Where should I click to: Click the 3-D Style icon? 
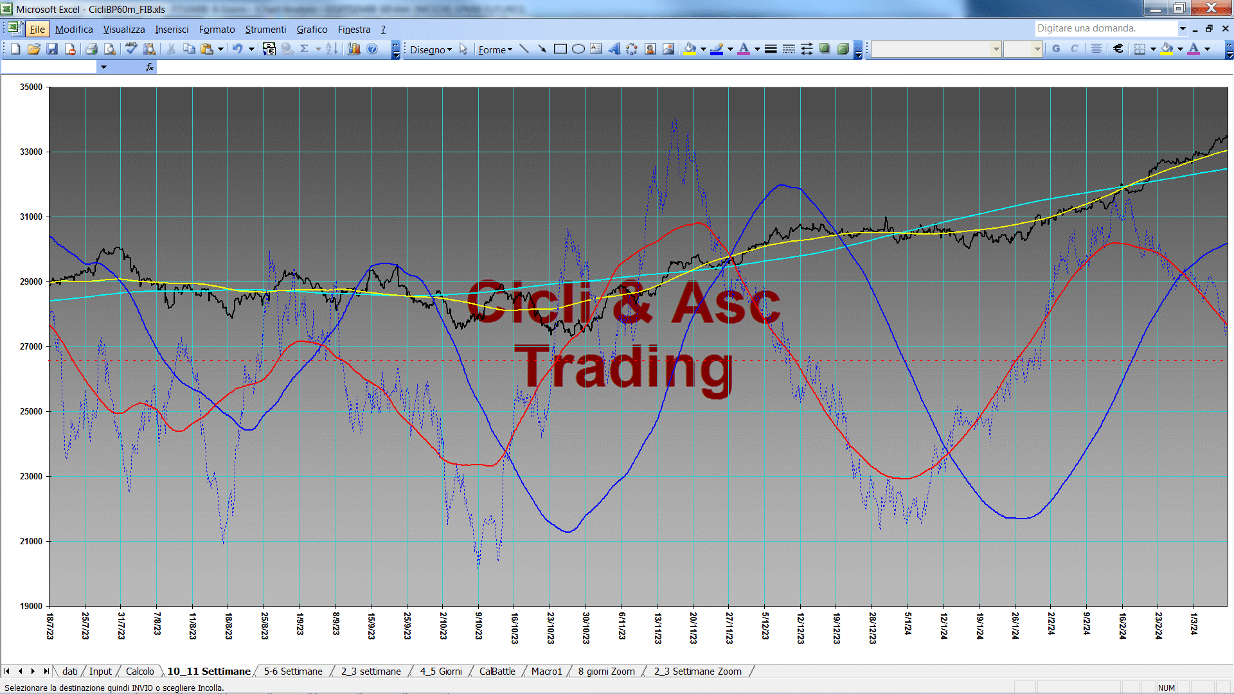point(843,49)
